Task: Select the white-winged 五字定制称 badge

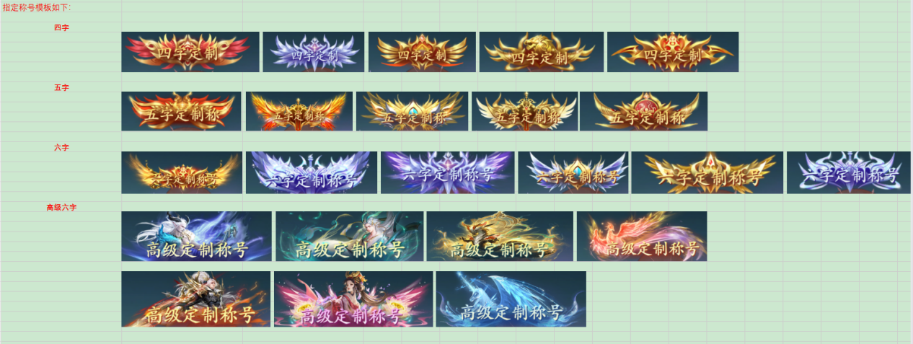Action: point(524,111)
